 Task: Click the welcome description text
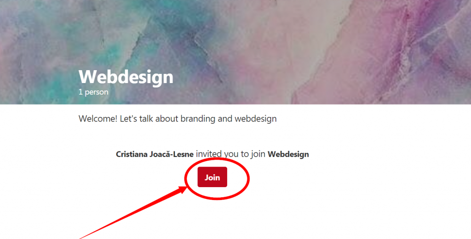pos(178,119)
